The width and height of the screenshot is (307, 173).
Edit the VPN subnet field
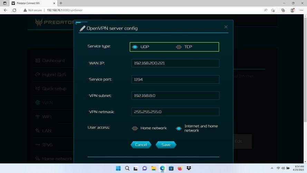[x=175, y=95]
